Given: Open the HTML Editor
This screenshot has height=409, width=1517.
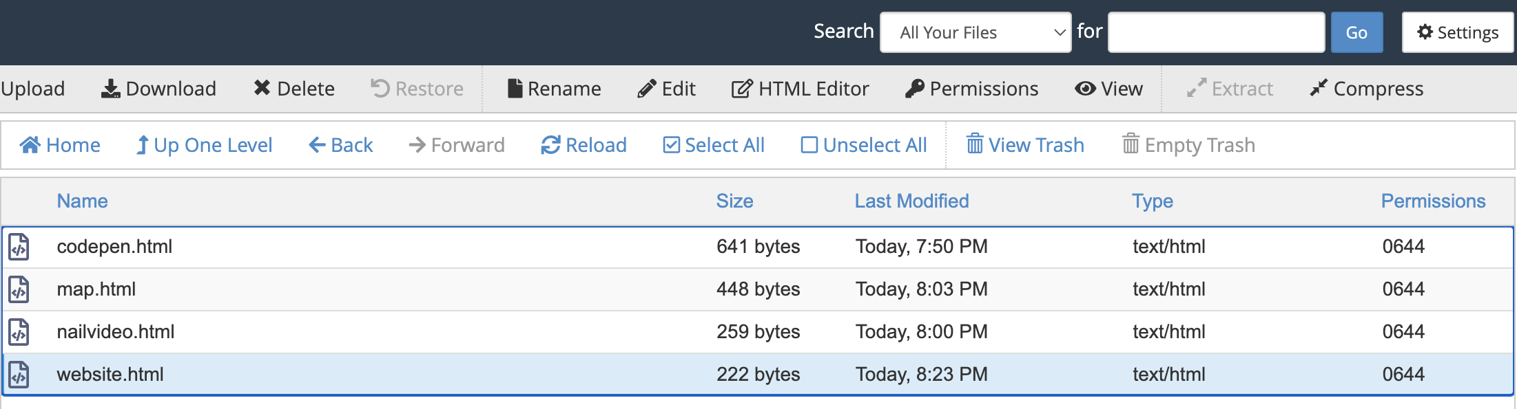Looking at the screenshot, I should pos(800,89).
